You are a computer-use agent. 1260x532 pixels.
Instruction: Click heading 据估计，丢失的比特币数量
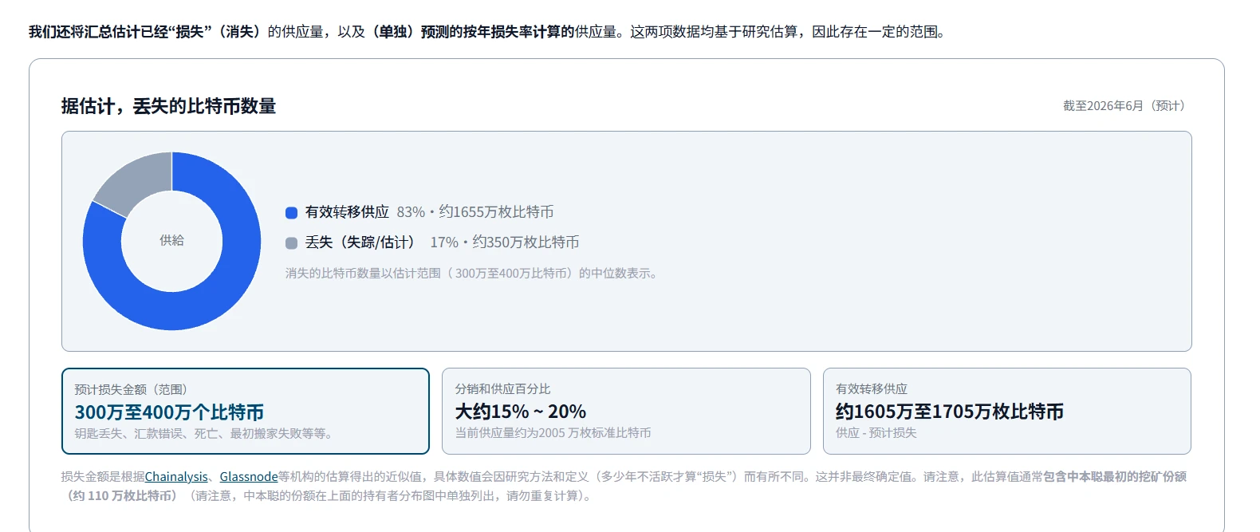point(168,106)
